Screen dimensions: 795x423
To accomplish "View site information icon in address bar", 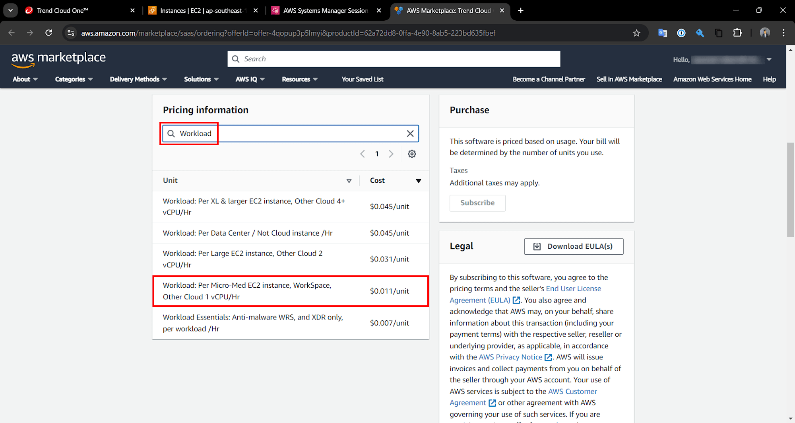I will 71,33.
